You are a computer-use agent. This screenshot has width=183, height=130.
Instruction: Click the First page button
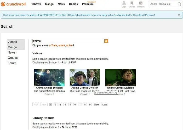pos(36,104)
